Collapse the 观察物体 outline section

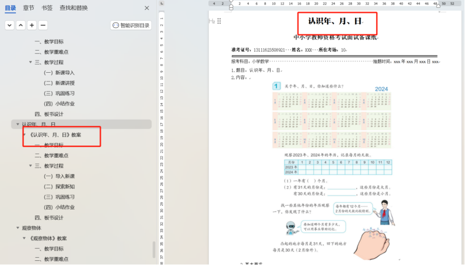click(x=18, y=228)
